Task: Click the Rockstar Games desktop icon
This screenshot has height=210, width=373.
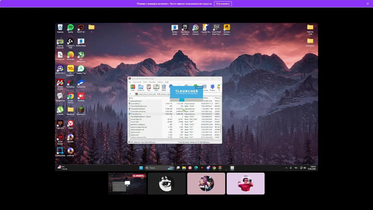Action: pyautogui.click(x=227, y=29)
